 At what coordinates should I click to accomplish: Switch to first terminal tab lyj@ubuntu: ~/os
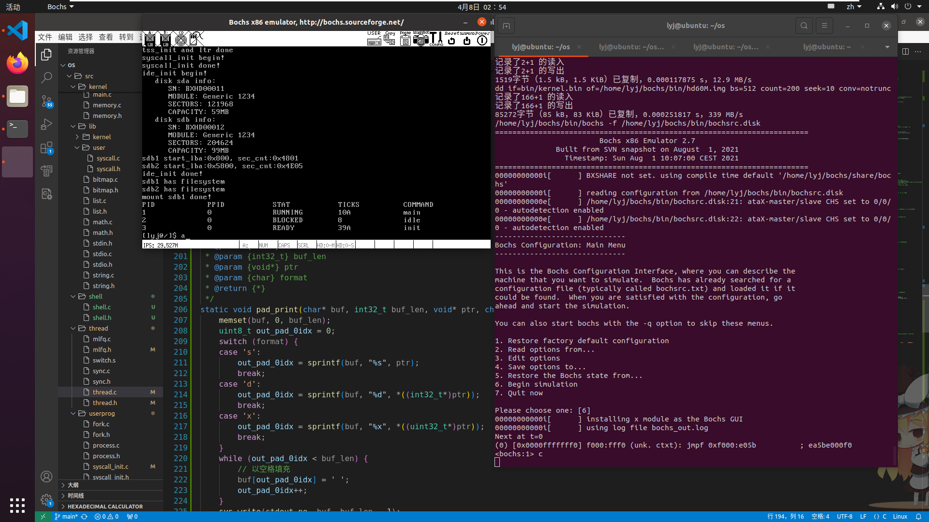pyautogui.click(x=541, y=47)
